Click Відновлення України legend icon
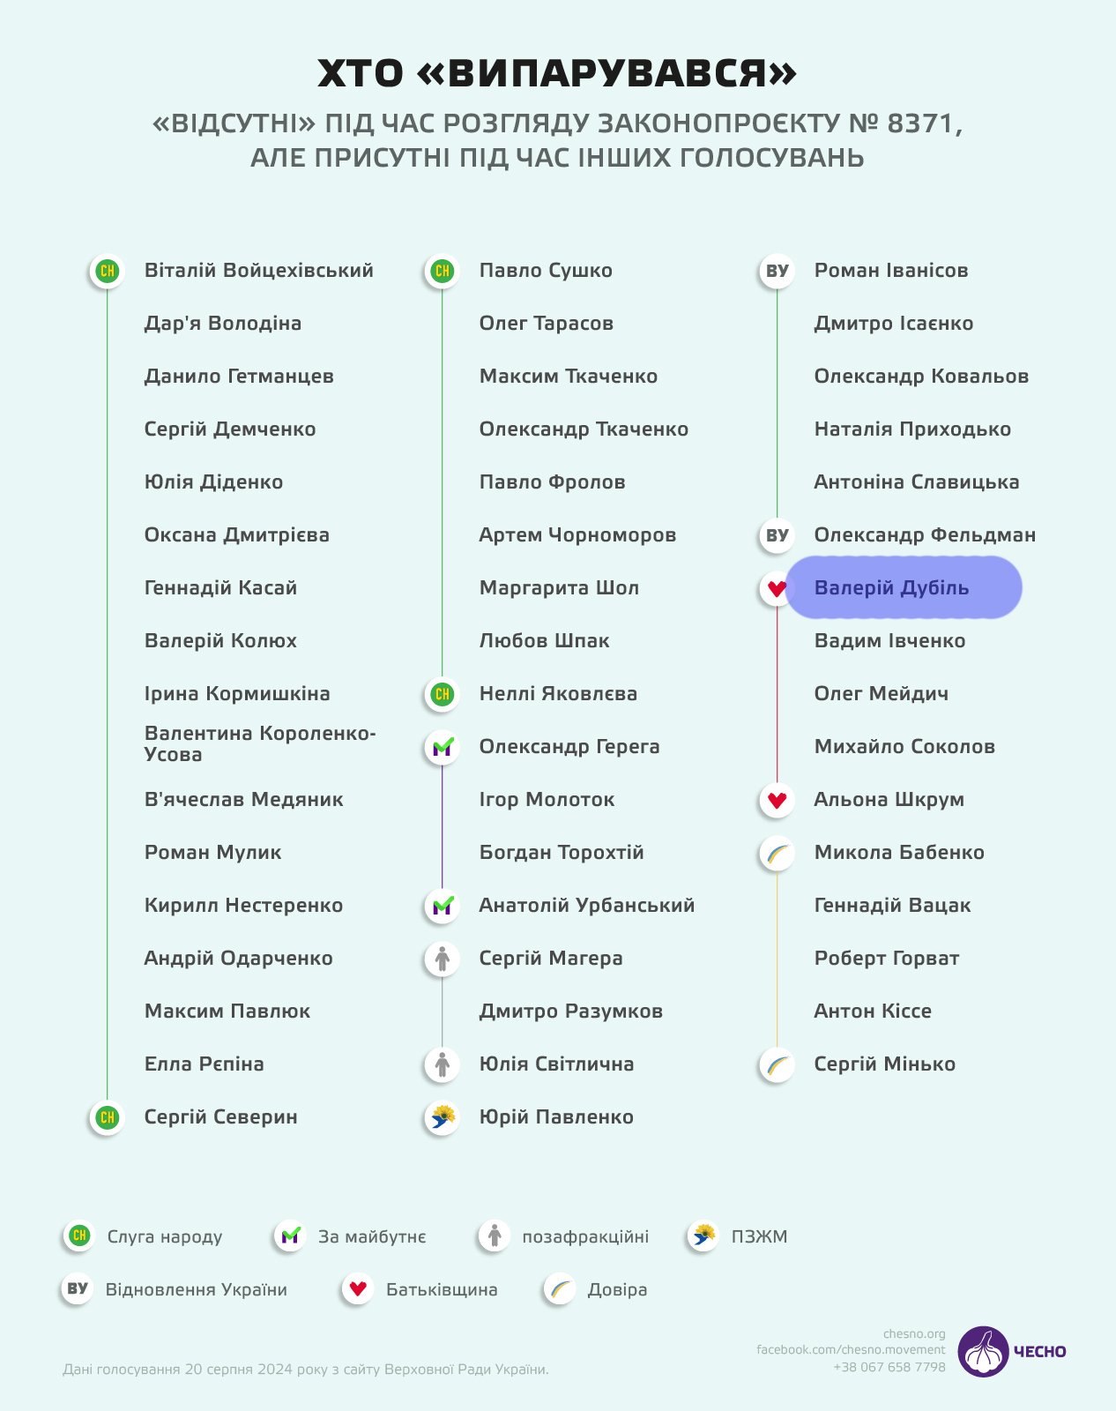This screenshot has height=1411, width=1116. point(78,1289)
